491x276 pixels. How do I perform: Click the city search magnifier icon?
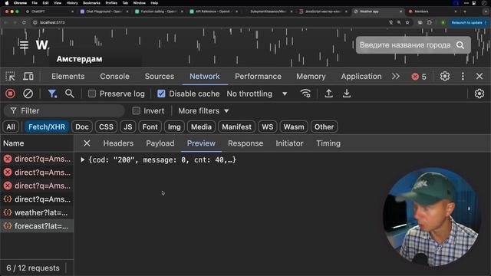click(x=460, y=45)
